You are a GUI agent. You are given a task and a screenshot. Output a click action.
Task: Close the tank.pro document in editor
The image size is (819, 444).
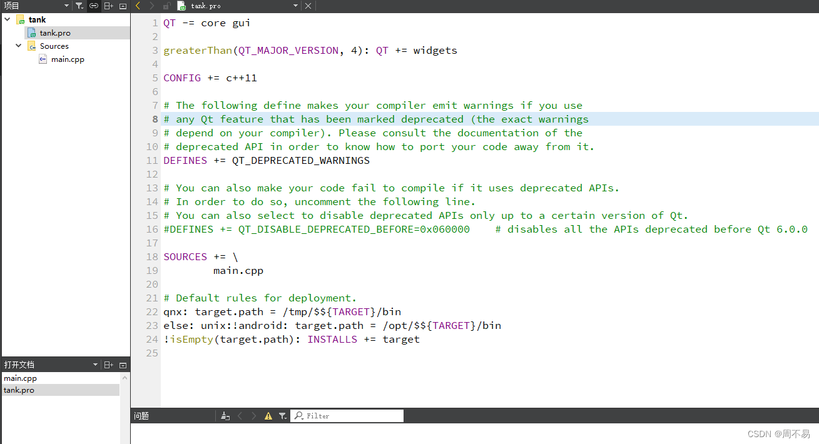click(x=308, y=6)
